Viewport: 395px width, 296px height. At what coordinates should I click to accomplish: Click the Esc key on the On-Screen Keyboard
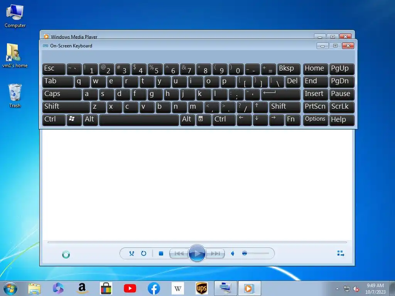(x=54, y=69)
